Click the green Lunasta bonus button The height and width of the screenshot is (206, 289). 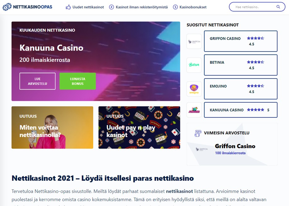tap(77, 81)
